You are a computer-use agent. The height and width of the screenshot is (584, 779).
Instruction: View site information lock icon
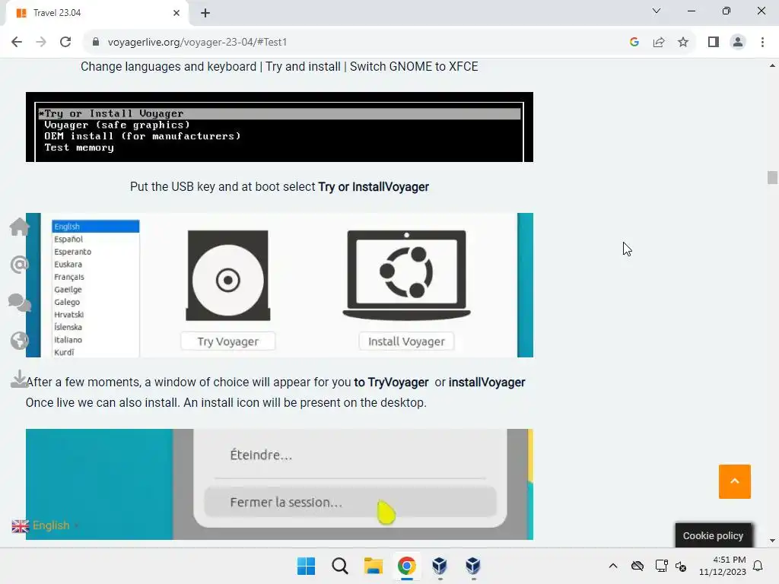(95, 42)
